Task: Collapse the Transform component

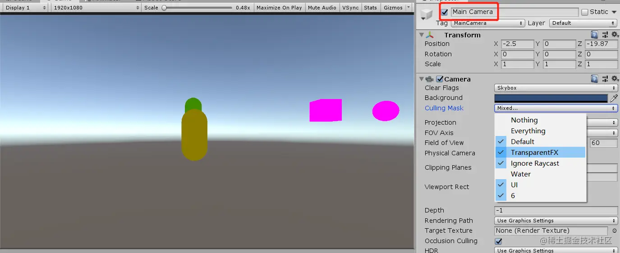Action: 421,35
